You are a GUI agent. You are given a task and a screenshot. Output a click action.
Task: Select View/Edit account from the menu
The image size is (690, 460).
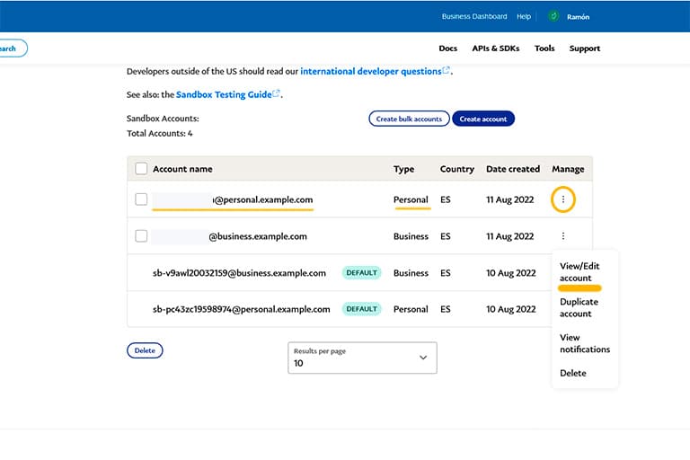tap(579, 272)
